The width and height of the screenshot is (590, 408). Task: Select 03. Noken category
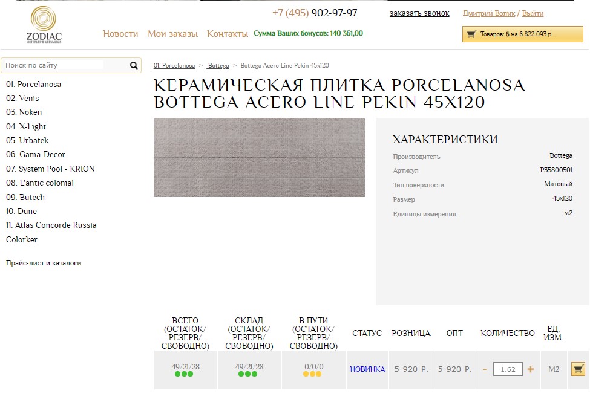[x=24, y=112]
